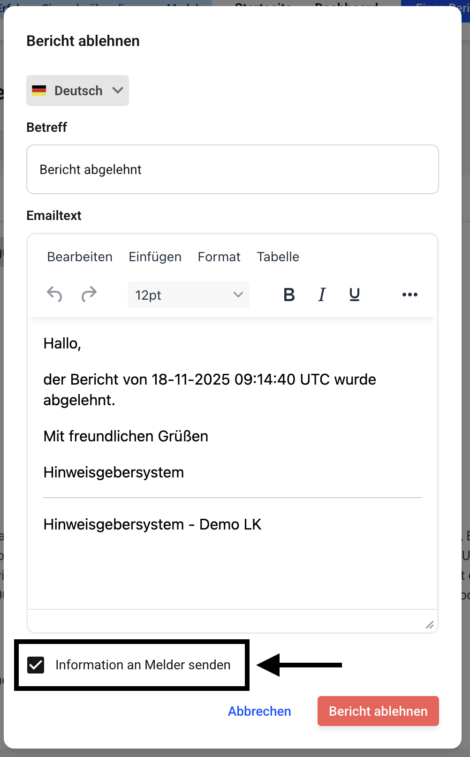Open the Bearbeiten menu
Image resolution: width=470 pixels, height=757 pixels.
tap(80, 257)
